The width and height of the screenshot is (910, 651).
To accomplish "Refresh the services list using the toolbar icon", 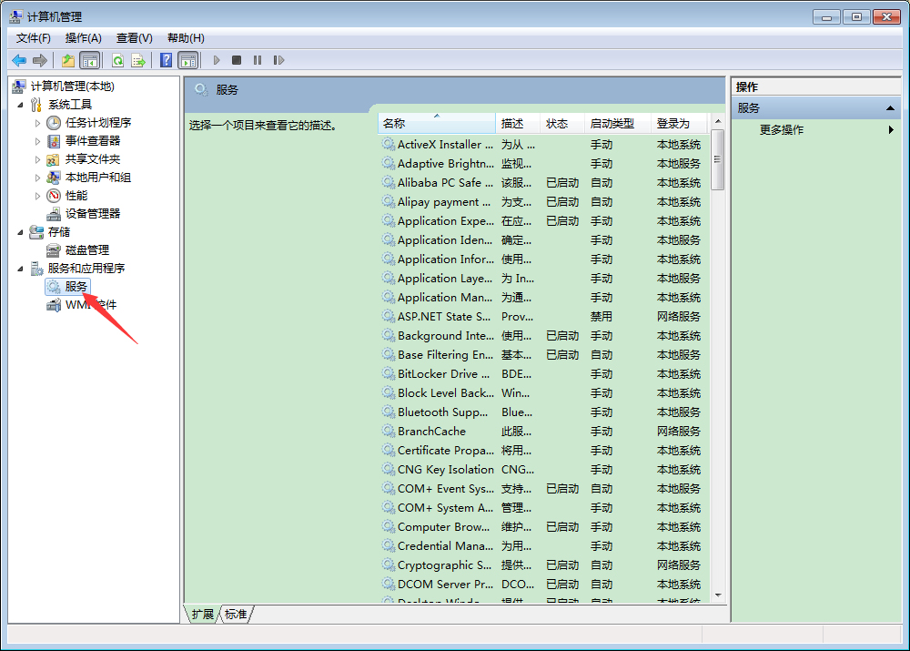I will coord(118,60).
